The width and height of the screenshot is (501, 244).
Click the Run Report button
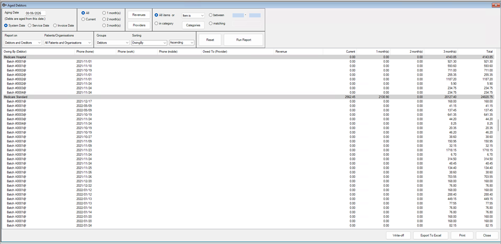click(243, 40)
